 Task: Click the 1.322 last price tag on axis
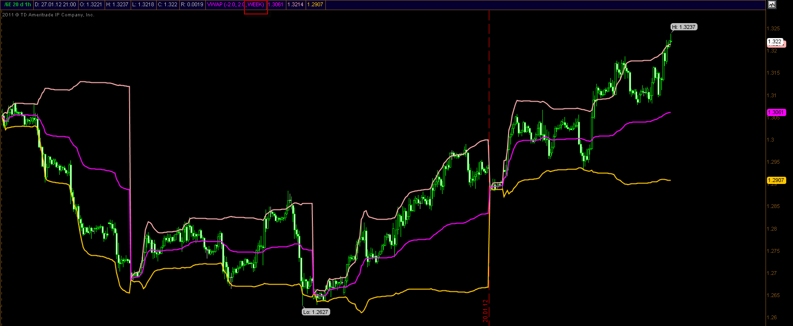[776, 42]
